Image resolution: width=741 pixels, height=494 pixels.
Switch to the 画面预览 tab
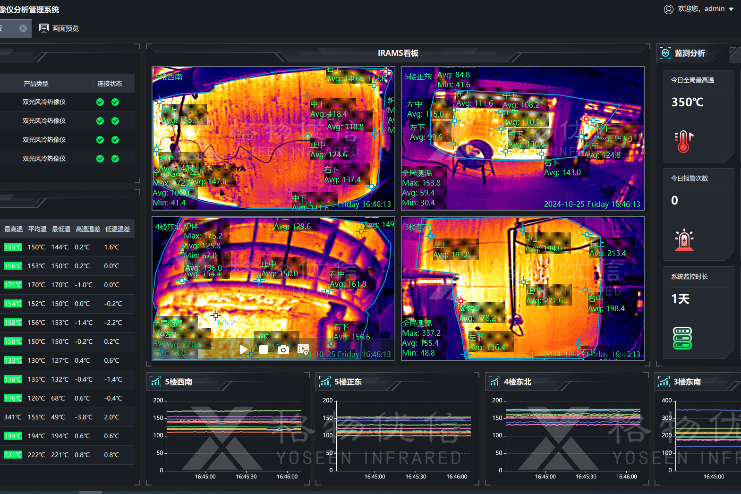point(59,28)
